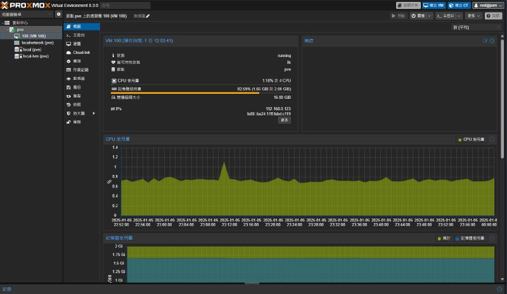Open the Hour (average) timeframe dropdown
The height and width of the screenshot is (294, 507).
coord(477,27)
